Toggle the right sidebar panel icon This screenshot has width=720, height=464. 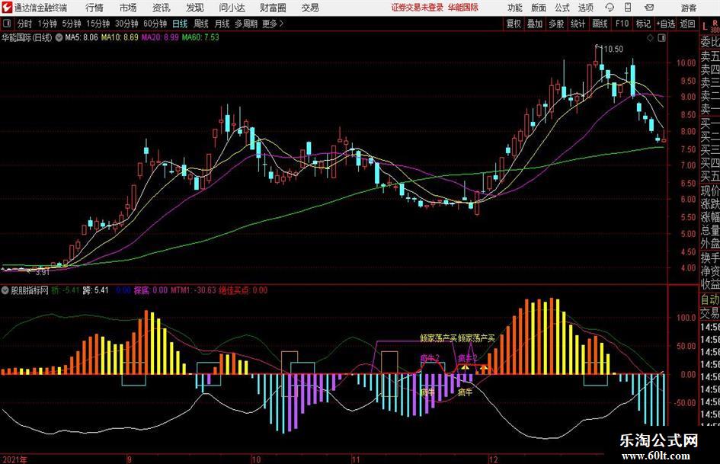[661, 37]
